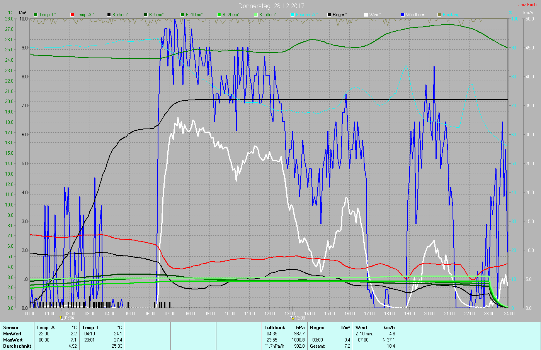Select the white Wind* legend swatch
Image resolution: width=541 pixels, height=350 pixels.
pos(366,15)
